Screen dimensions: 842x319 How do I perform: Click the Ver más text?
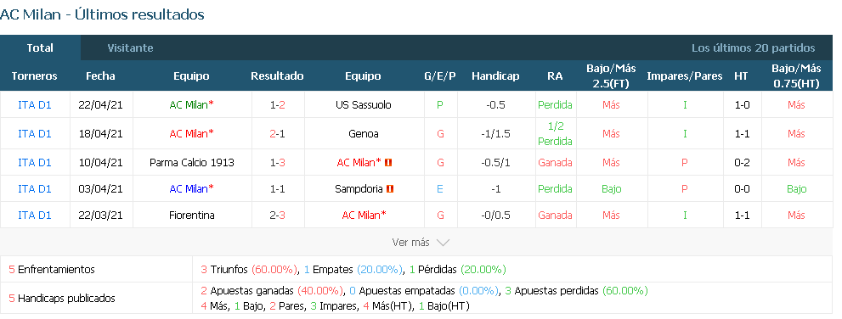point(410,243)
